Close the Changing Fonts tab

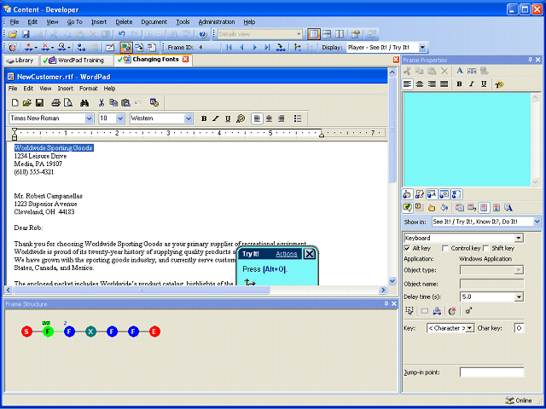point(186,60)
